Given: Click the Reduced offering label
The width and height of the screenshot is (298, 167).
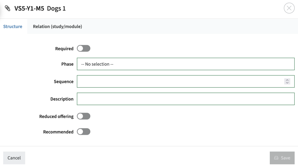Looking at the screenshot, I should 56,116.
